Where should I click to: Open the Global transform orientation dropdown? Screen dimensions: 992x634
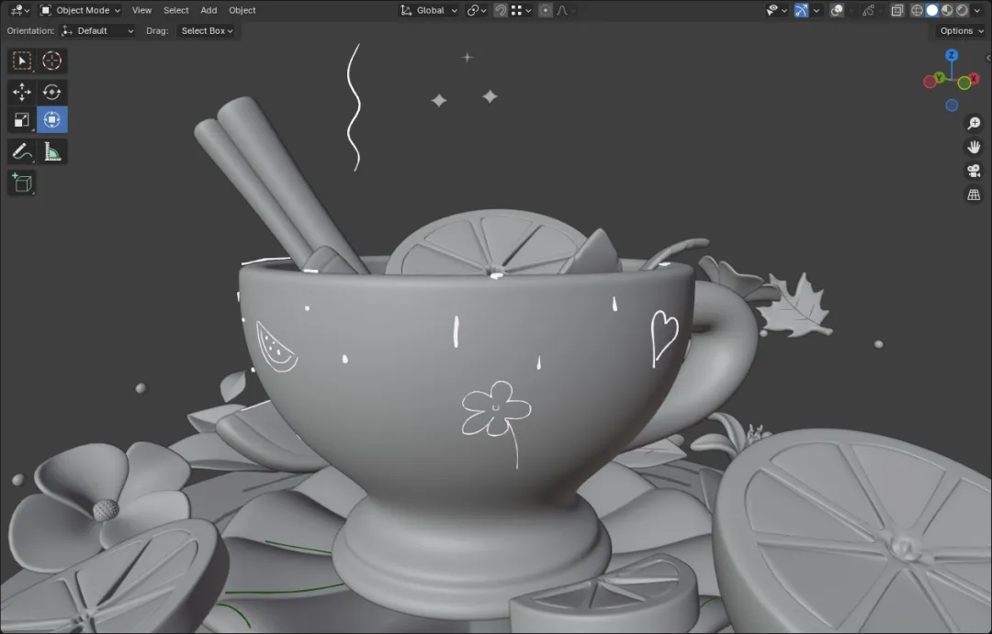pos(428,10)
